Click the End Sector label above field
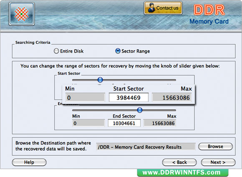 click(x=124, y=116)
